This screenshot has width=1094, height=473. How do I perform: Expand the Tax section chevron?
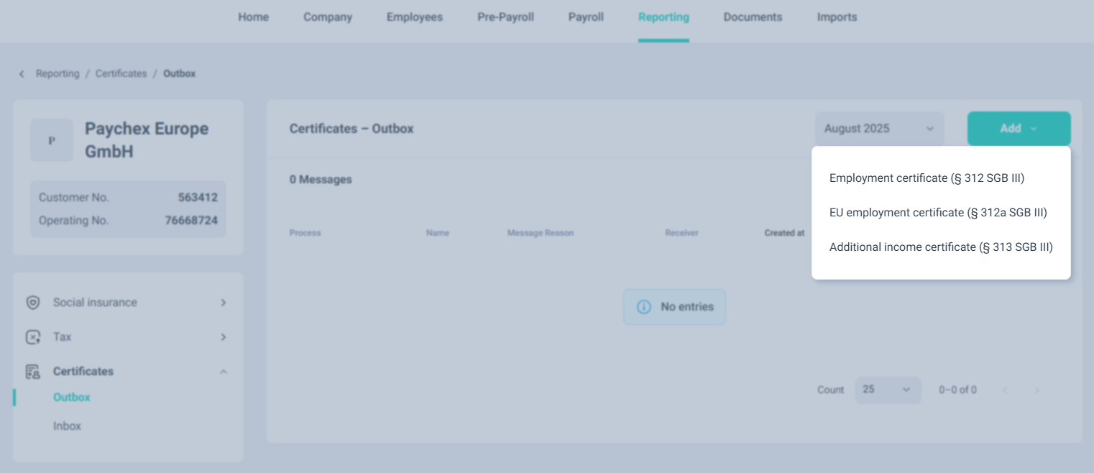[x=223, y=337]
